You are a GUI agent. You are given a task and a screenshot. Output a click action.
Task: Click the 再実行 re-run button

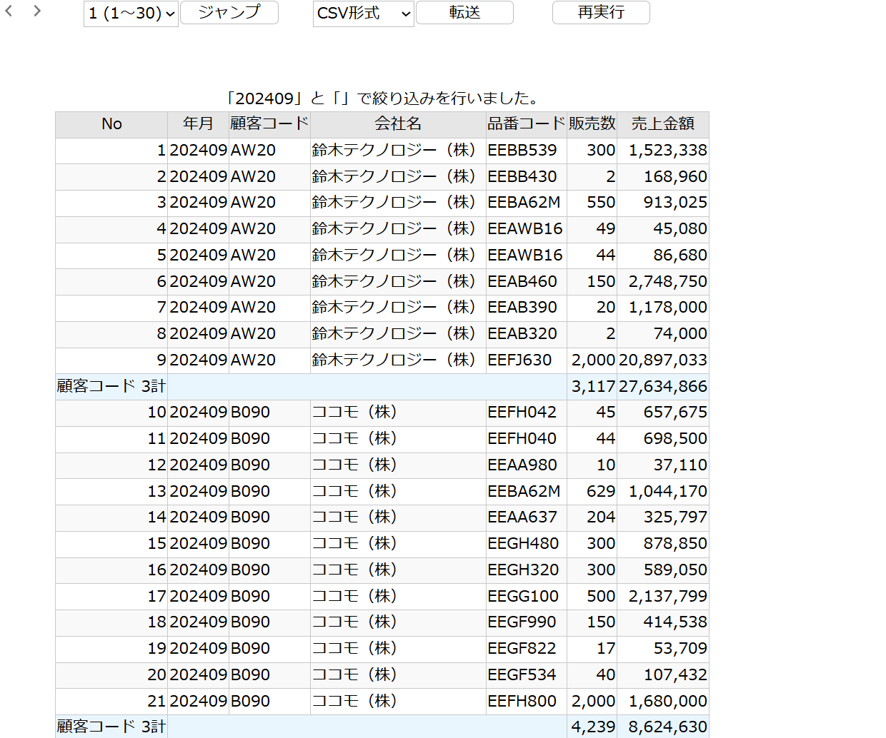(x=600, y=13)
